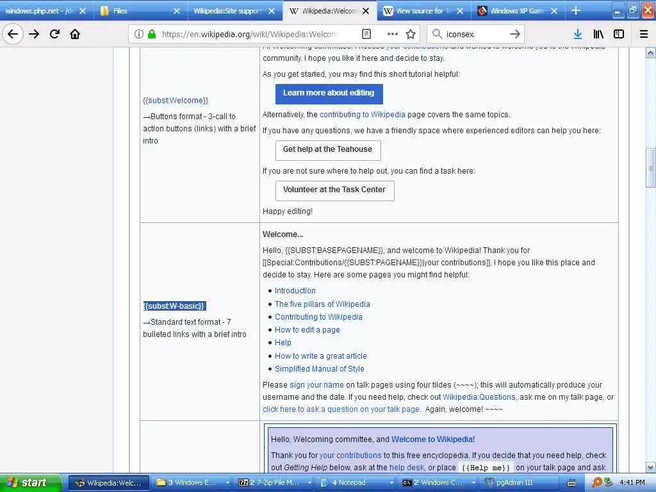
Task: Open the Windows Start menu
Action: [30, 482]
